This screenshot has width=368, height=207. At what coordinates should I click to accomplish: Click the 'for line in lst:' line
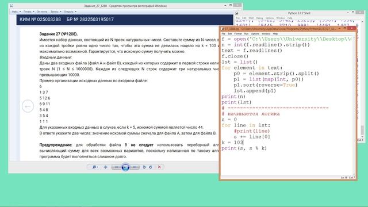click(x=246, y=125)
